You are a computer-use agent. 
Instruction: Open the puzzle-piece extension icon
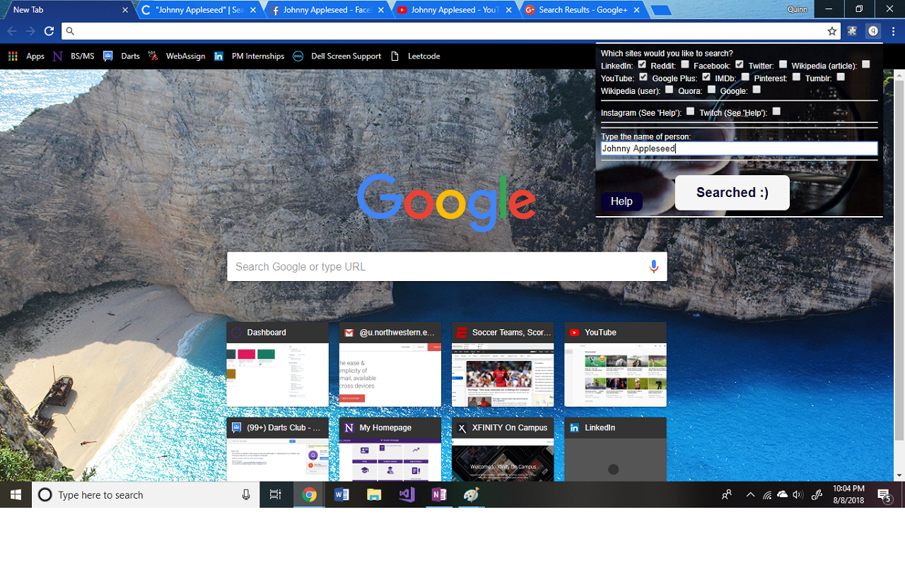coord(853,31)
